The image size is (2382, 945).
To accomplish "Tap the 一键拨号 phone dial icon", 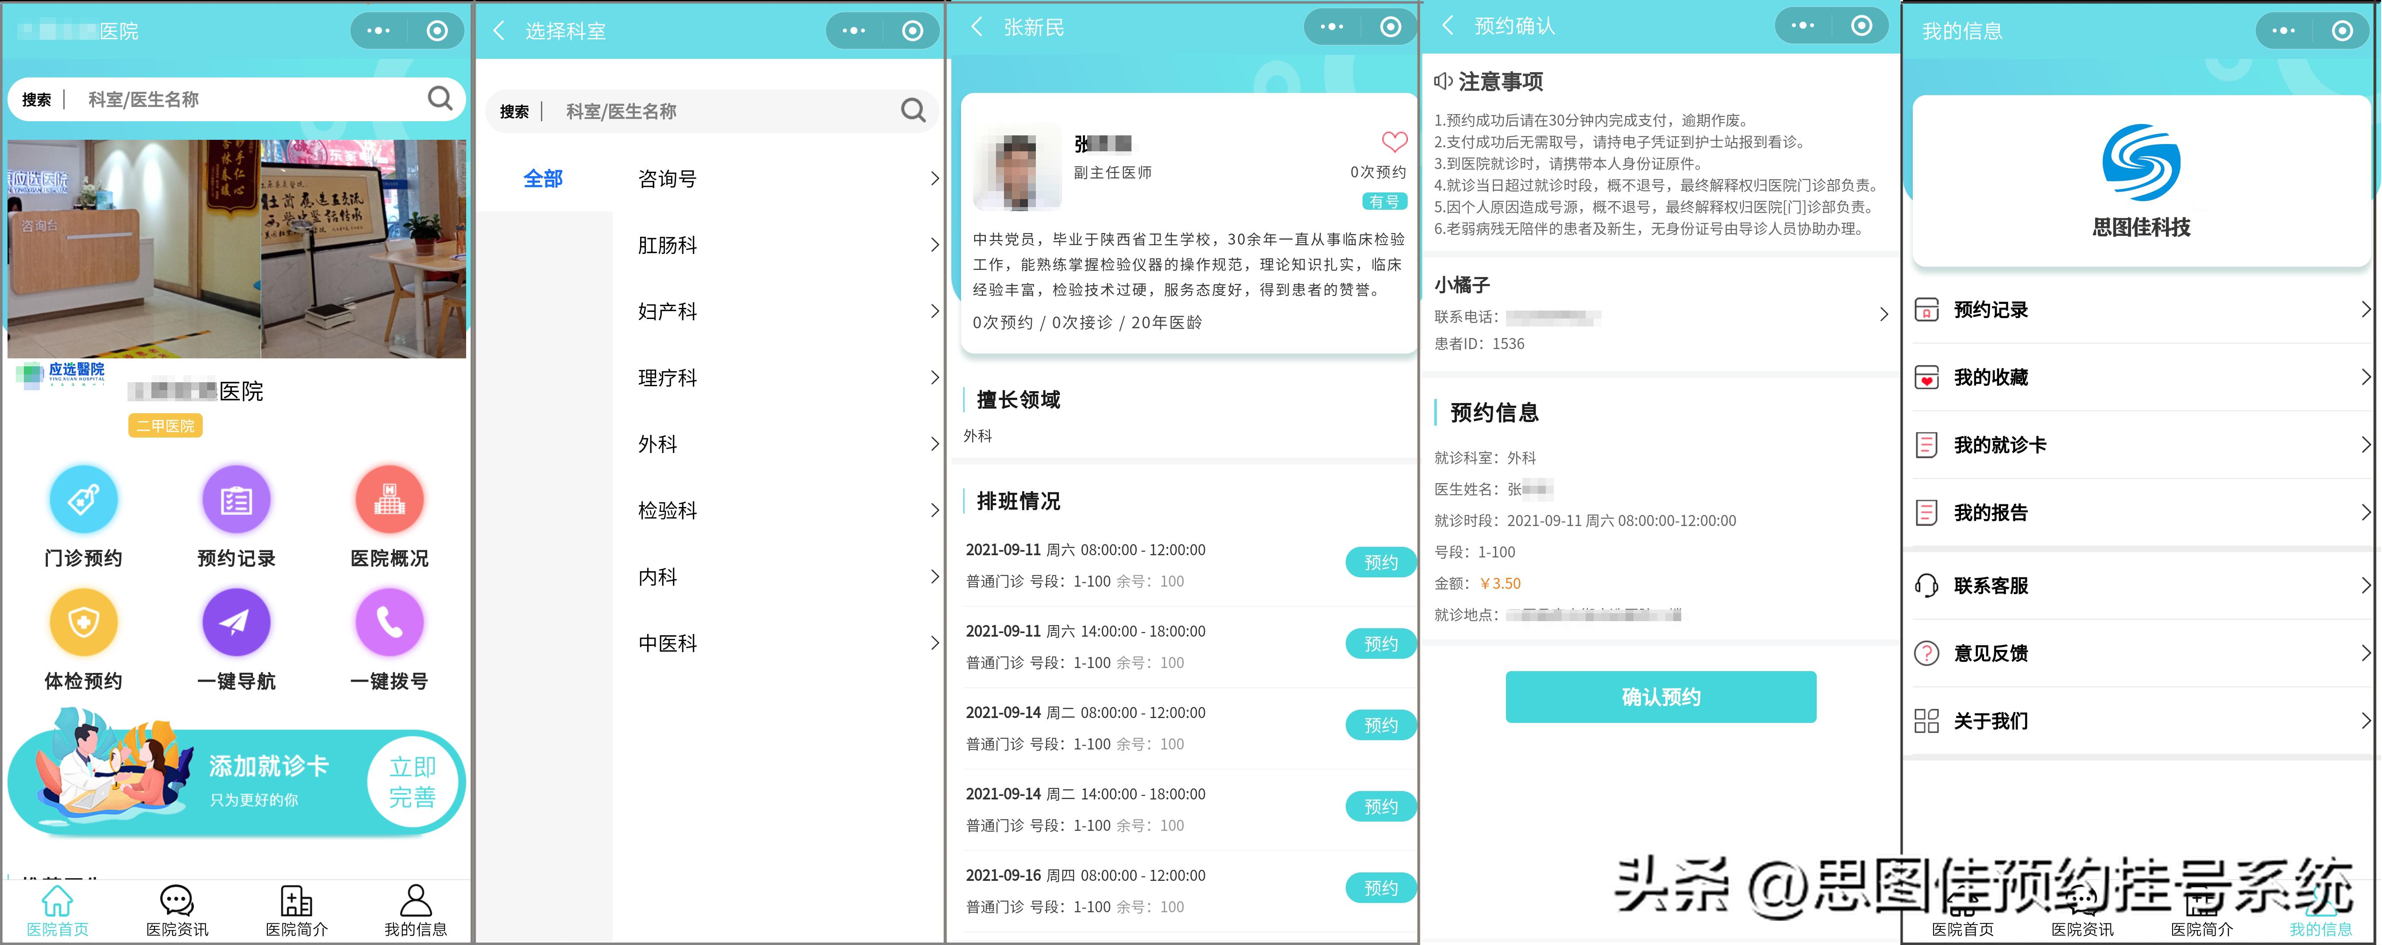I will [x=389, y=622].
